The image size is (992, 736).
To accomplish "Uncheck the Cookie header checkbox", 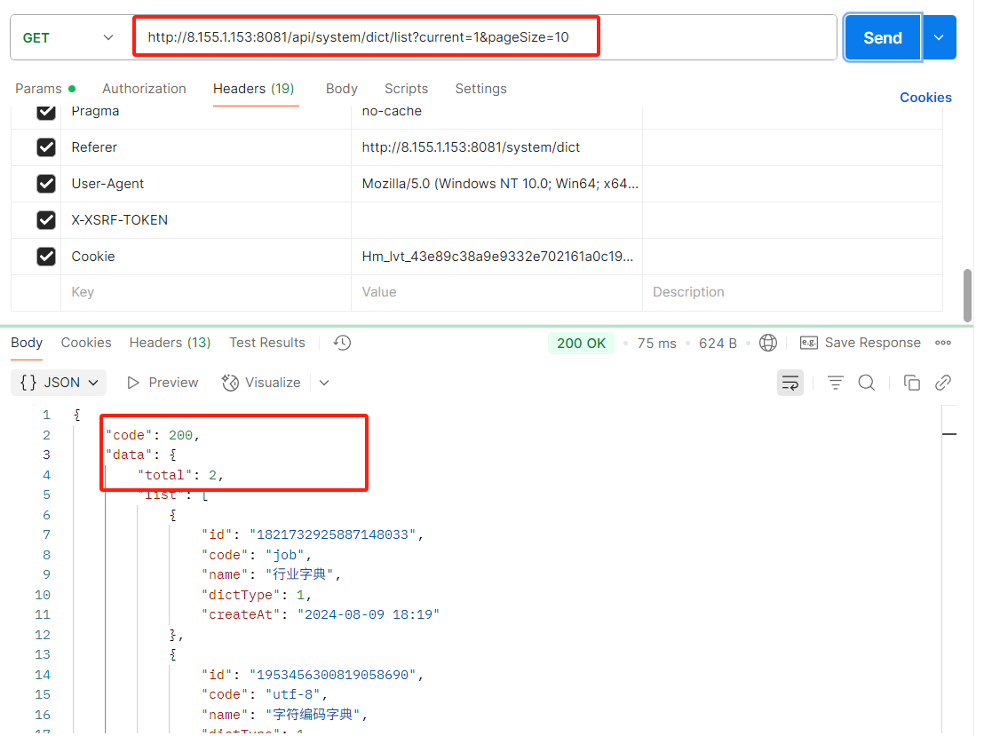I will 45,256.
